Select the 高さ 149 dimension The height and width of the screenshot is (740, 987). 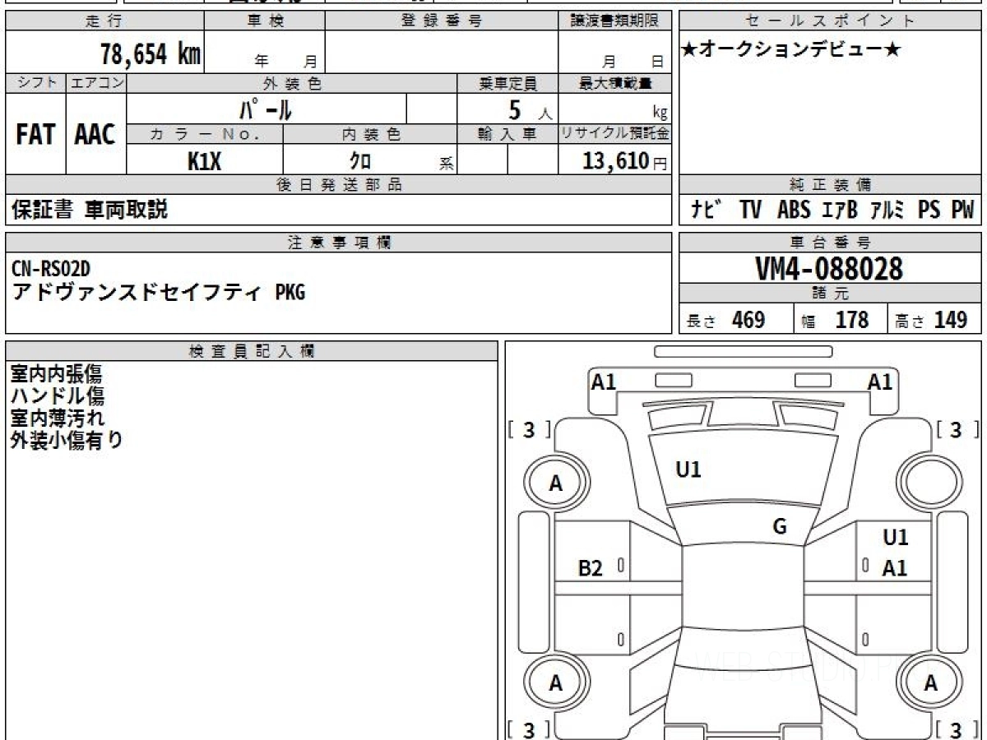pyautogui.click(x=932, y=320)
